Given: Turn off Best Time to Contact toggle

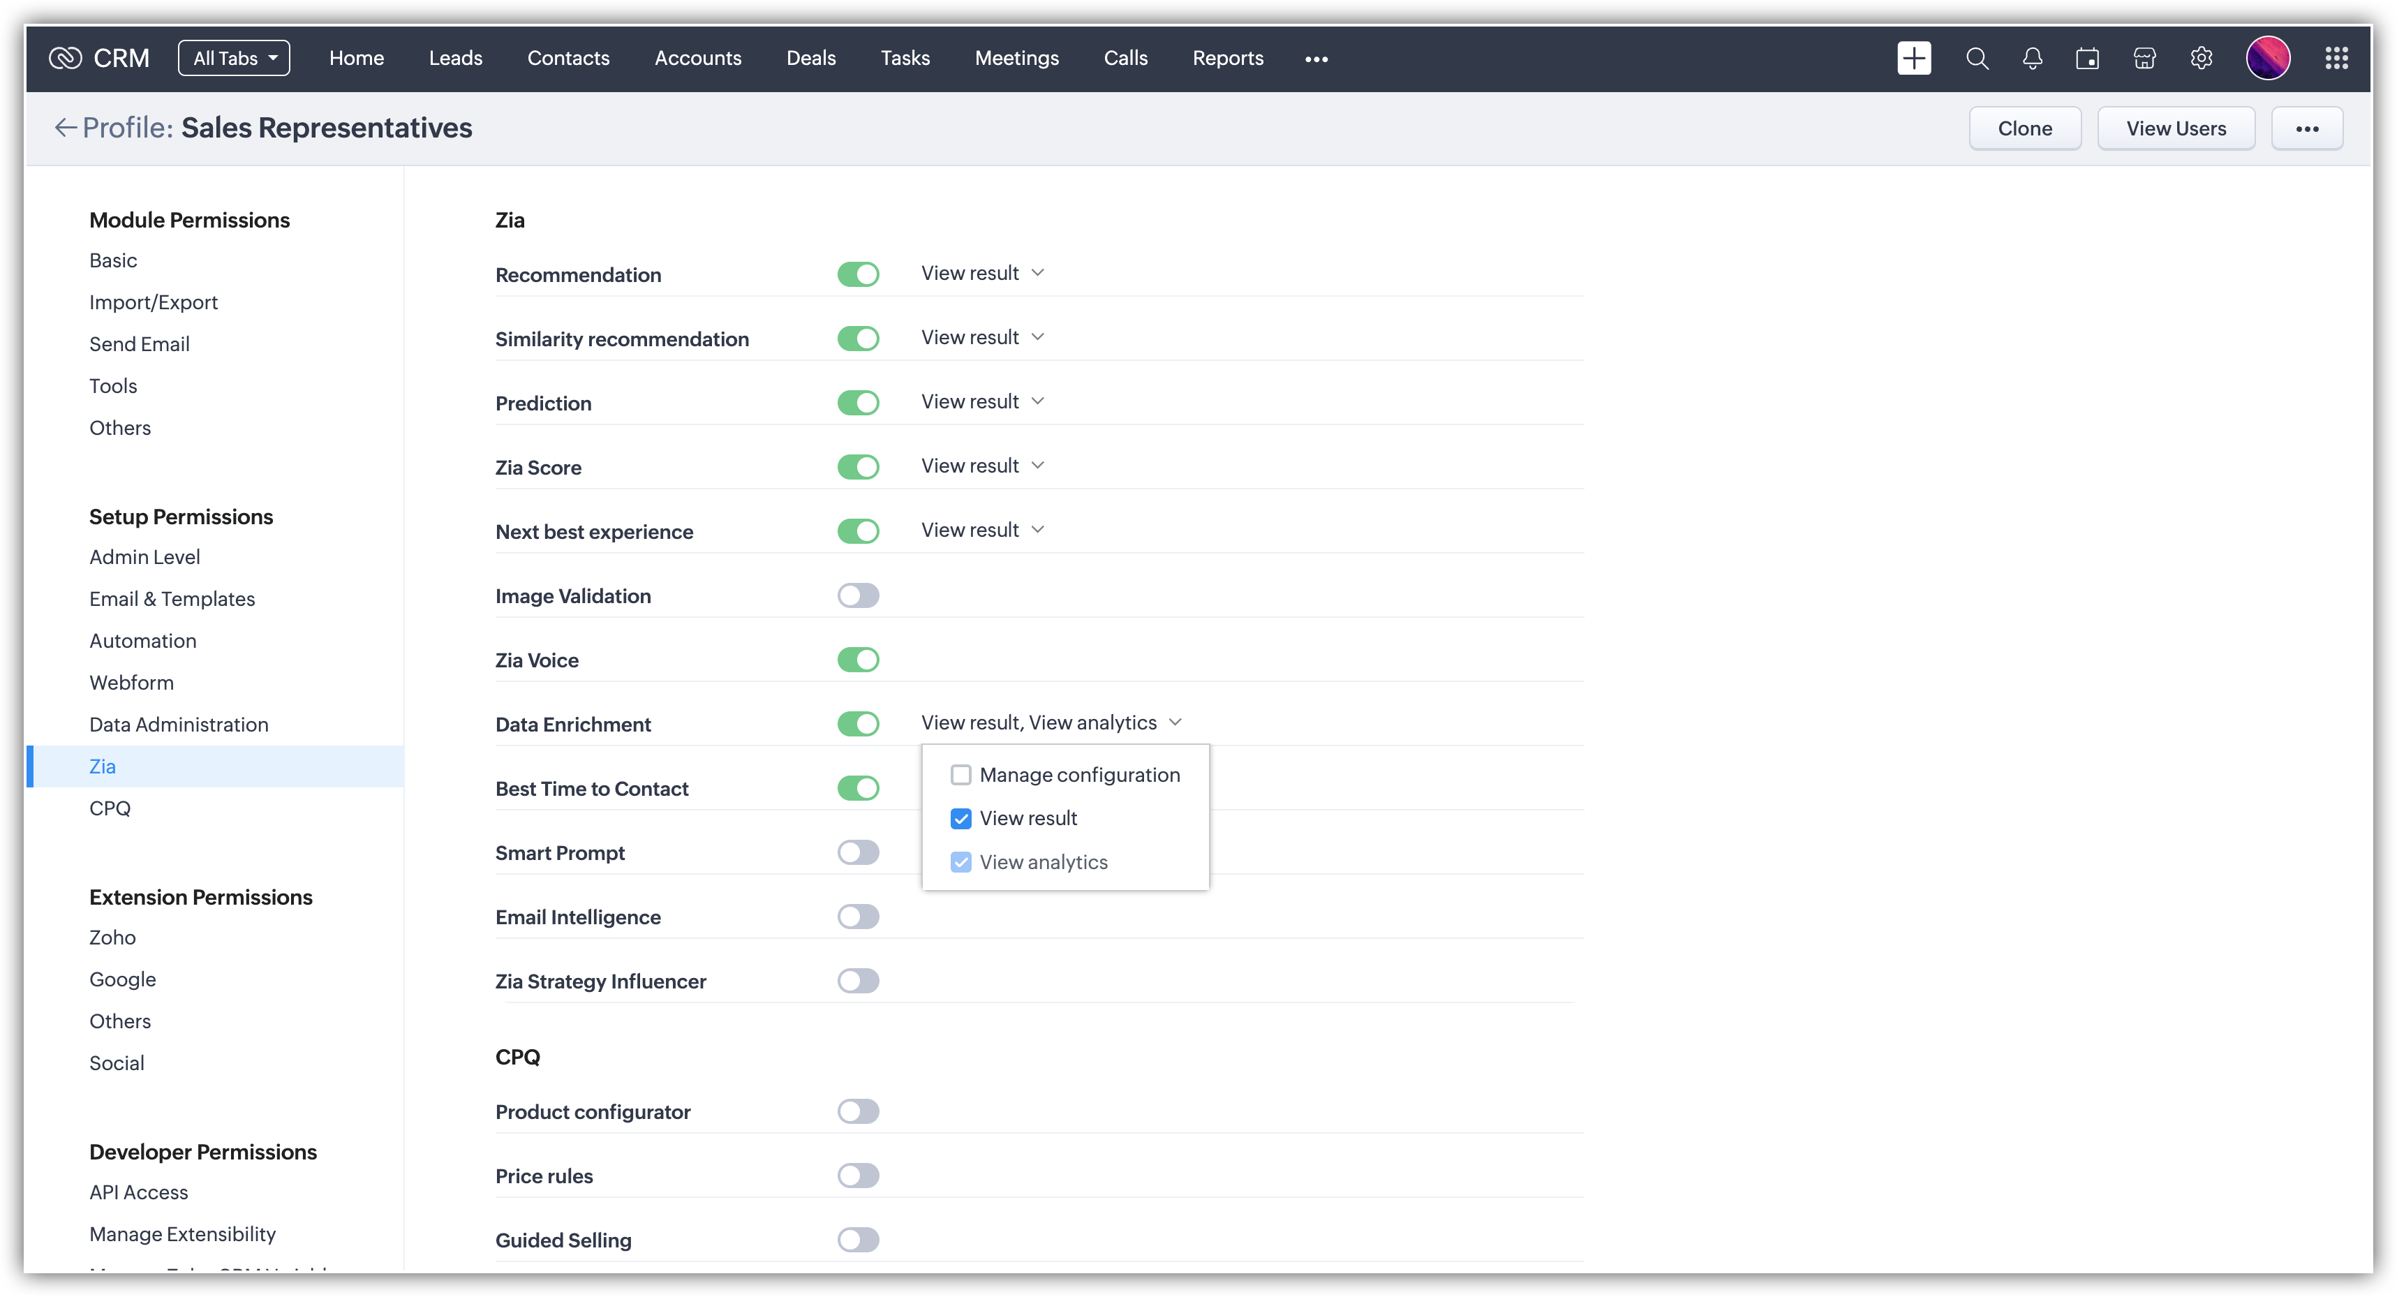Looking at the screenshot, I should point(858,788).
